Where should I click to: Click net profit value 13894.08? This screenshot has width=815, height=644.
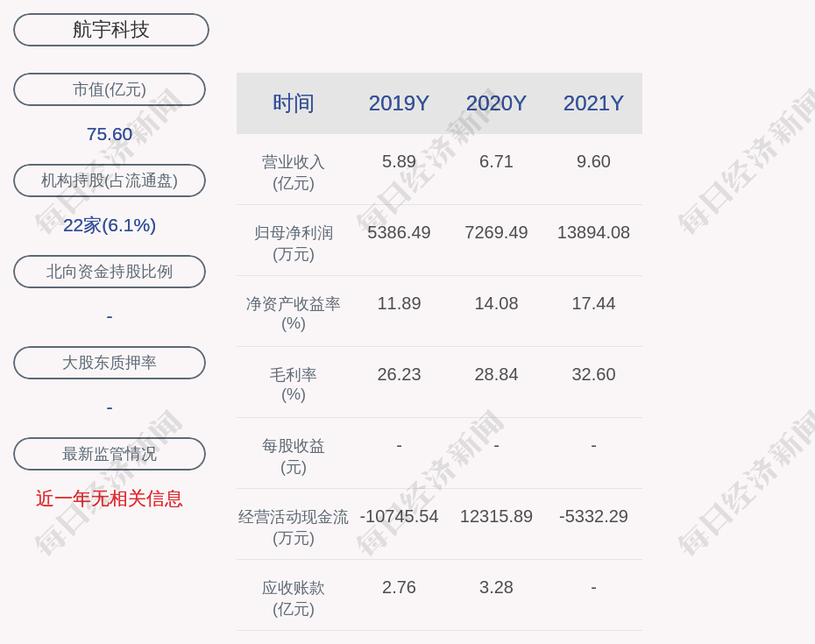click(593, 232)
